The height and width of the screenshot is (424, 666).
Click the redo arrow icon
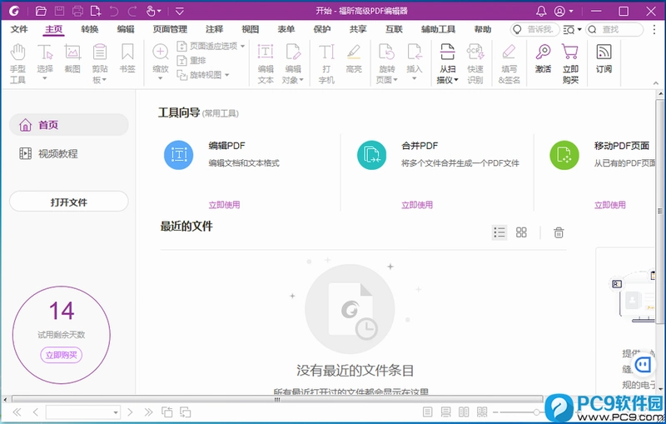132,11
